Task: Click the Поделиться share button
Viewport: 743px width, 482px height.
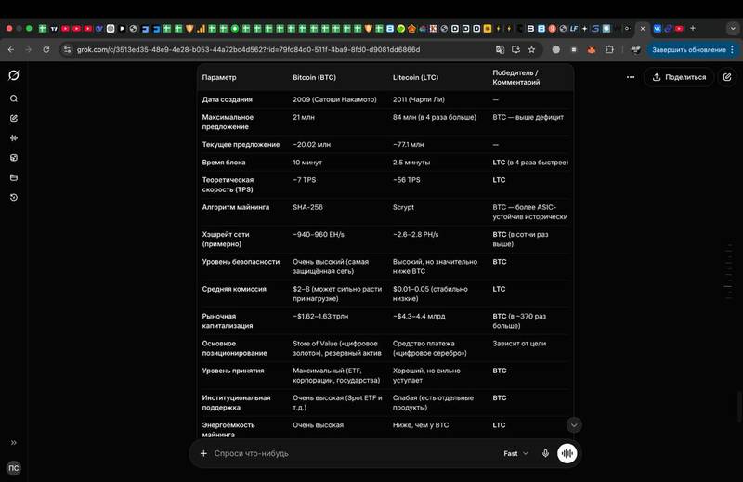Action: (679, 77)
